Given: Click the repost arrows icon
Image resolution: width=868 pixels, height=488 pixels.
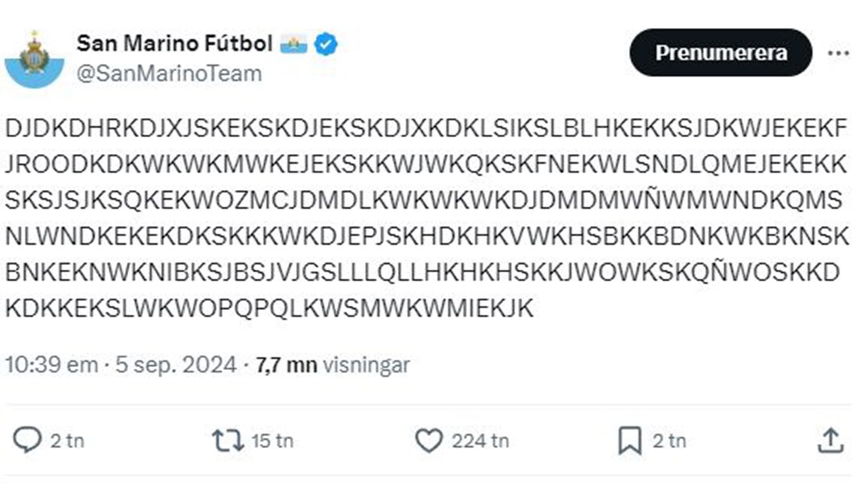Looking at the screenshot, I should click(227, 440).
